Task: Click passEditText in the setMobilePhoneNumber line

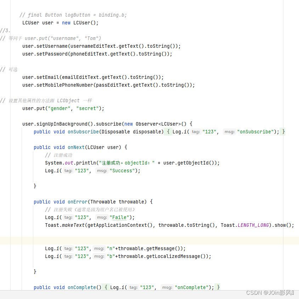Action: [113, 85]
